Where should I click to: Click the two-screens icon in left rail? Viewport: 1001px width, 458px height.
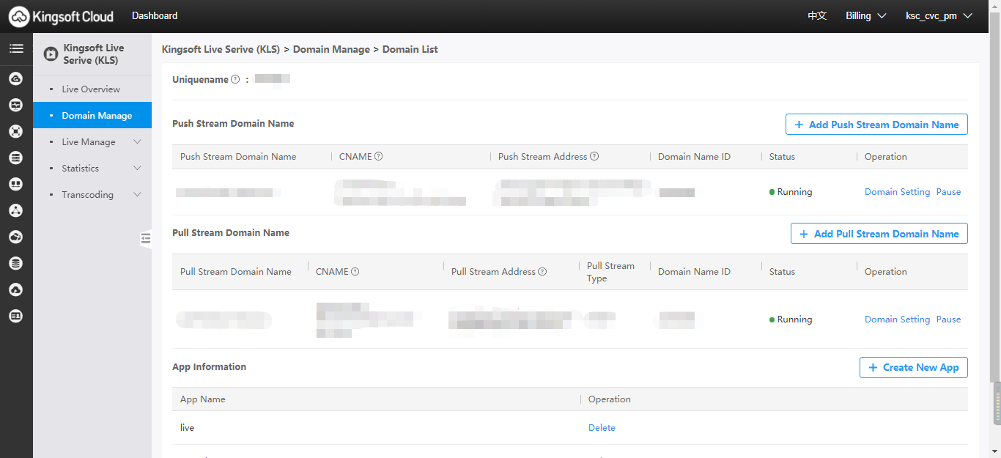16,184
